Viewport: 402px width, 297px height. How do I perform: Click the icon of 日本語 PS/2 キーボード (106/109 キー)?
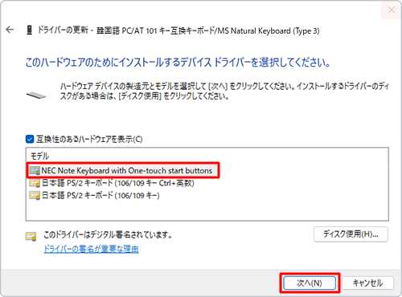[35, 196]
